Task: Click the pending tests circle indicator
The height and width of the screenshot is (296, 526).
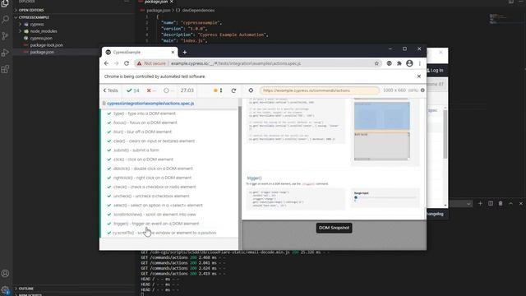Action: (x=168, y=90)
